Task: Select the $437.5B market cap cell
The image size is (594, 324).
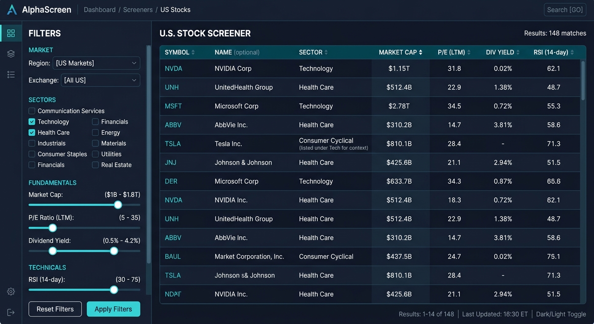Action: [399, 256]
